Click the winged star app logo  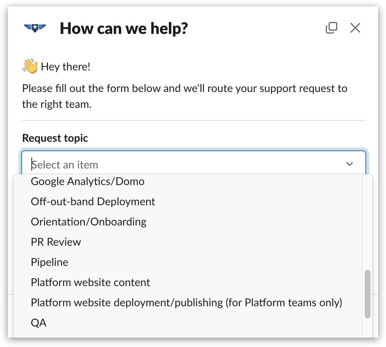[35, 28]
